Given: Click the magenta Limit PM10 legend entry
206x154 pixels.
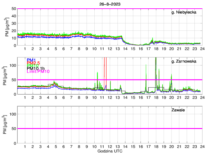Looking at the screenshot, I should click(38, 71).
